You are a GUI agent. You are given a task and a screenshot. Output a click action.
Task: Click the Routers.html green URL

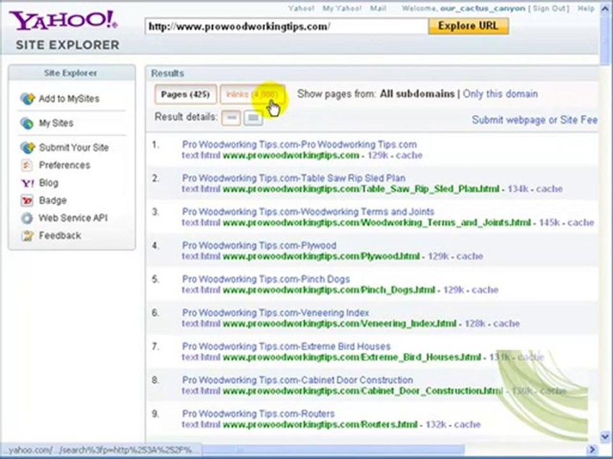tap(320, 425)
